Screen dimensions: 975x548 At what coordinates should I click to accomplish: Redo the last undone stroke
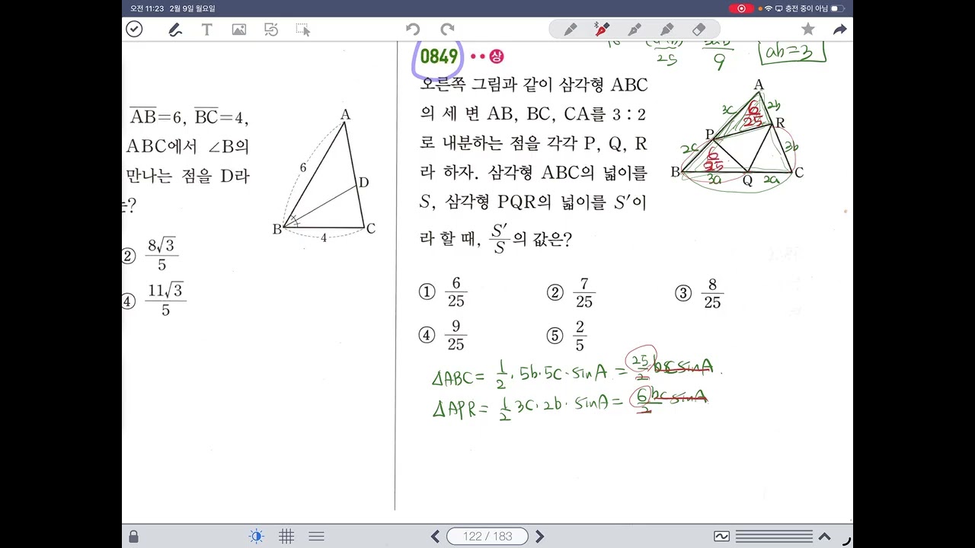(446, 30)
